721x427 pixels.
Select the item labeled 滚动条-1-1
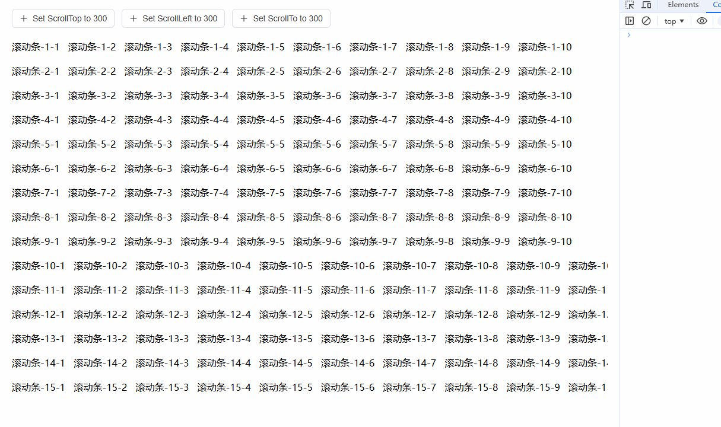click(x=36, y=47)
